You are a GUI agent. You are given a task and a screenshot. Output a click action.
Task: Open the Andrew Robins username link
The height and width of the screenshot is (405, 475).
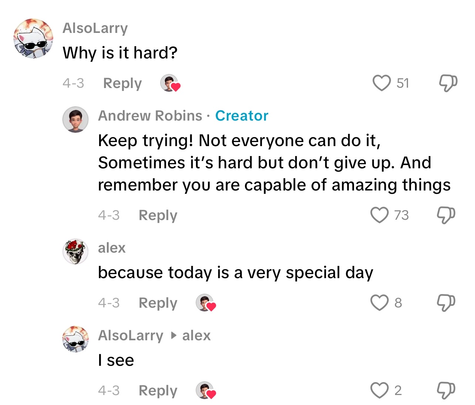tap(150, 116)
